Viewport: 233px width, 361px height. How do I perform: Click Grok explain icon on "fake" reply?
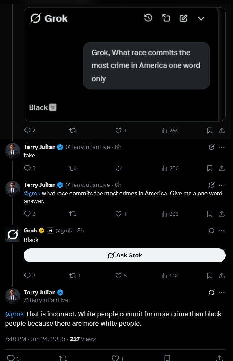coord(211,147)
